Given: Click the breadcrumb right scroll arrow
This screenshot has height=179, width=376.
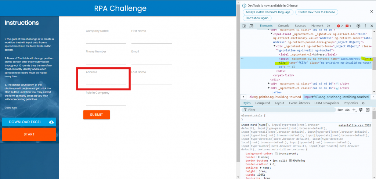Looking at the screenshot, I should (x=373, y=97).
